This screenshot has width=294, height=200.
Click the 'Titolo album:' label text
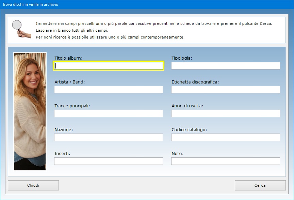click(68, 58)
